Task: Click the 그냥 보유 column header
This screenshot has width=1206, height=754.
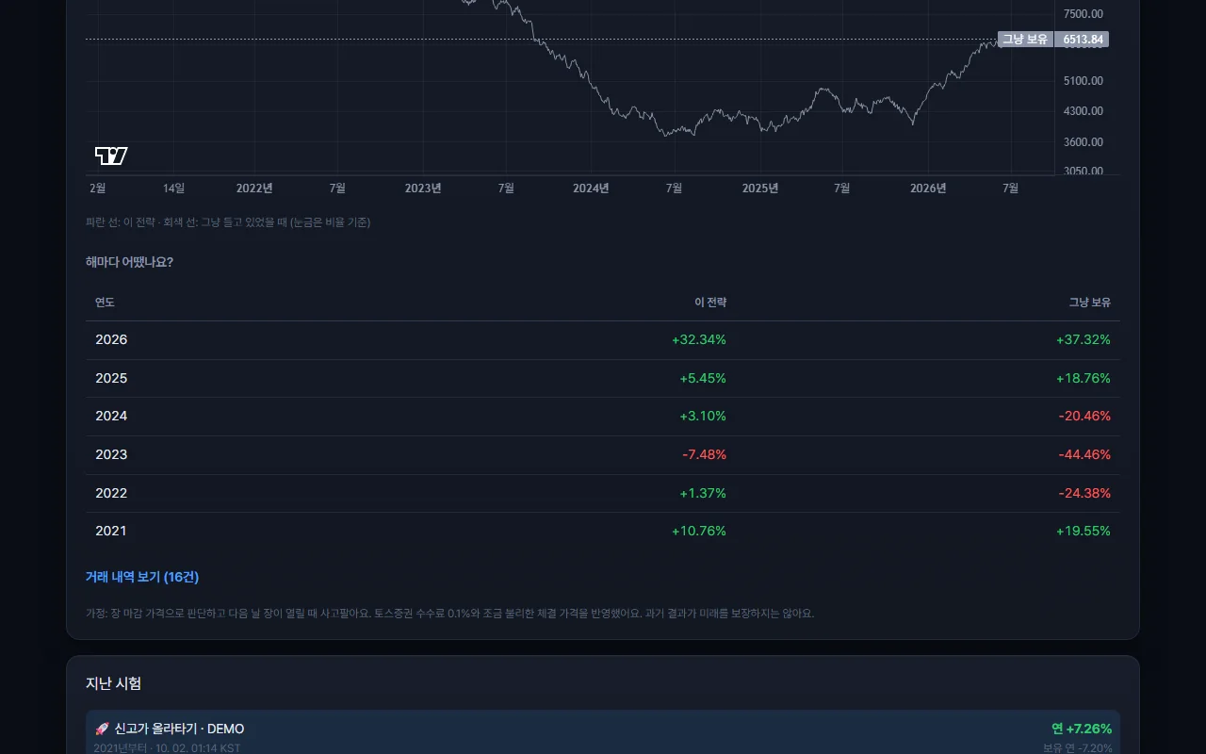Action: point(1090,303)
